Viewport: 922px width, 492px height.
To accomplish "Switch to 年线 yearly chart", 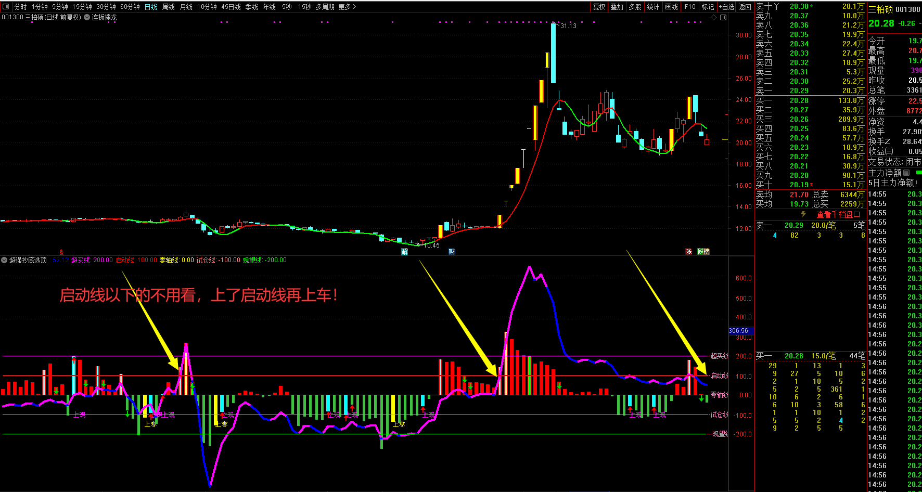I will click(x=270, y=7).
